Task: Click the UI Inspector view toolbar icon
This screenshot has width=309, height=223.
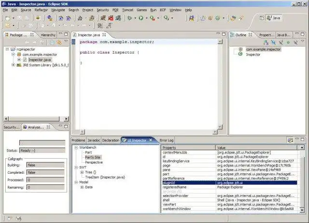Action: pos(290,140)
